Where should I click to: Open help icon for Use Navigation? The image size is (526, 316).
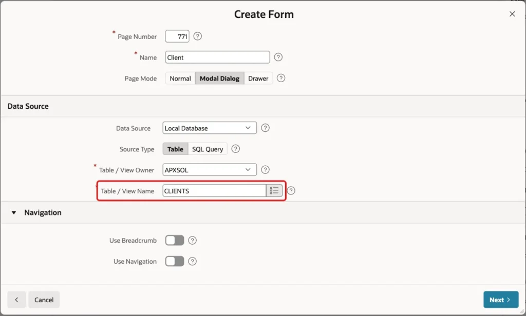tap(192, 262)
